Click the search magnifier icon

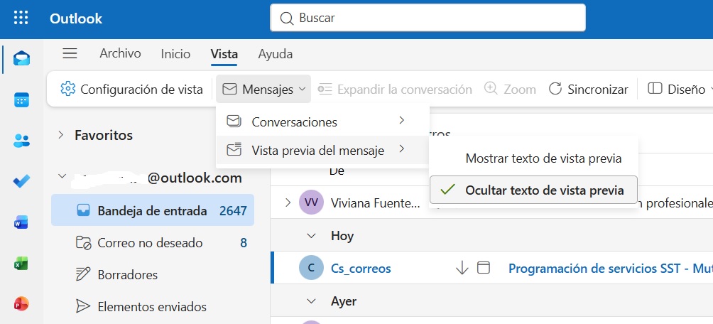pyautogui.click(x=286, y=18)
